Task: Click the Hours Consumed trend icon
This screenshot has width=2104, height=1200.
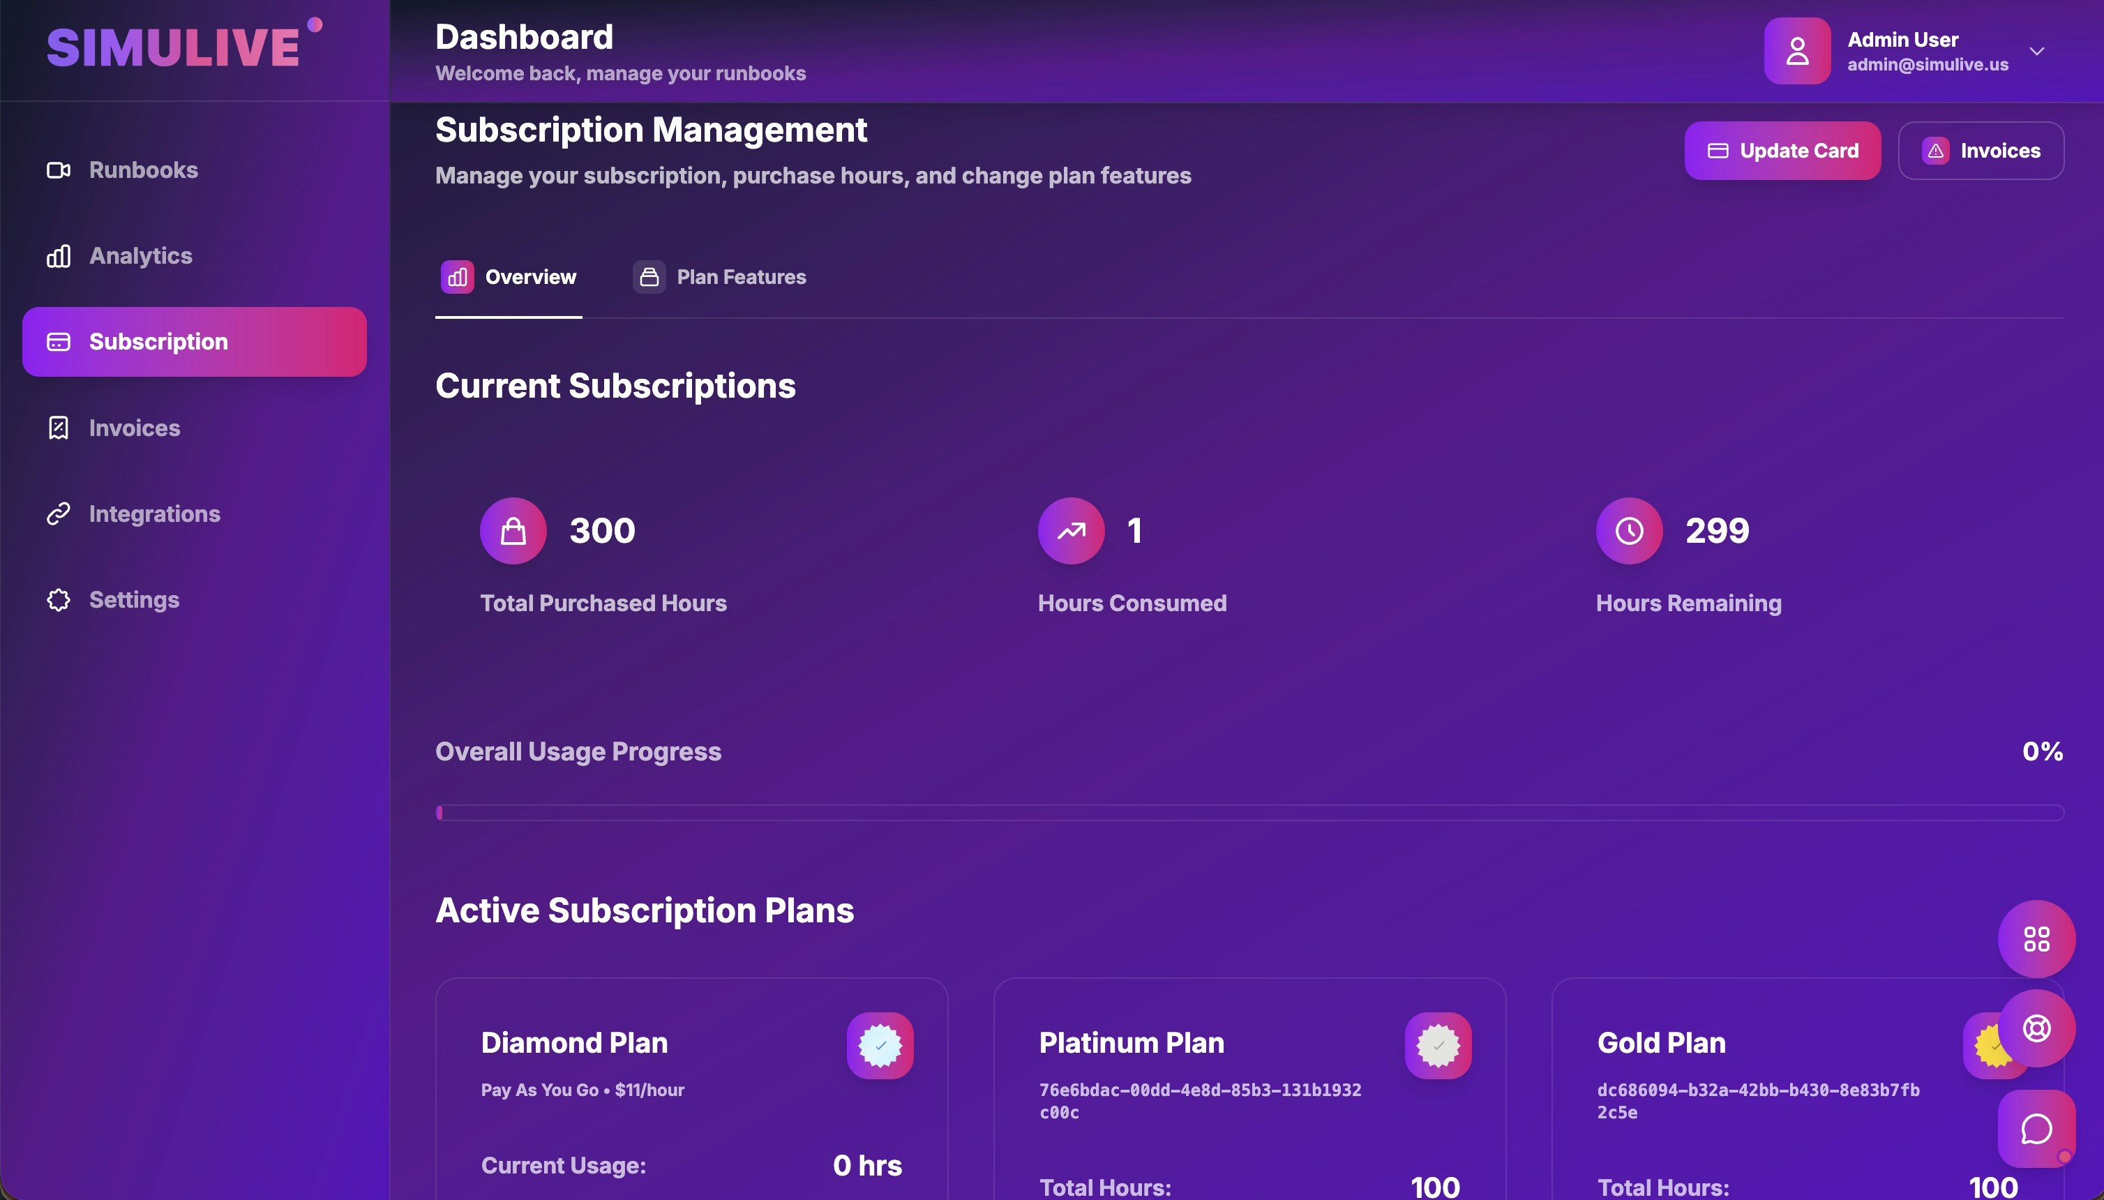Action: tap(1071, 531)
